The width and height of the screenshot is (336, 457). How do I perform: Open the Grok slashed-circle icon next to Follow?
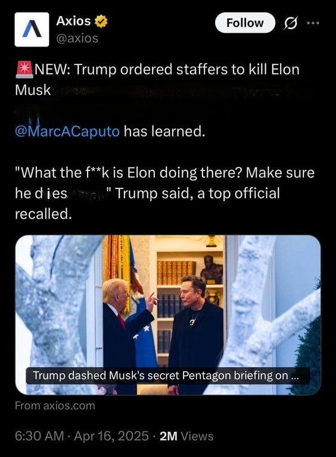pyautogui.click(x=291, y=23)
